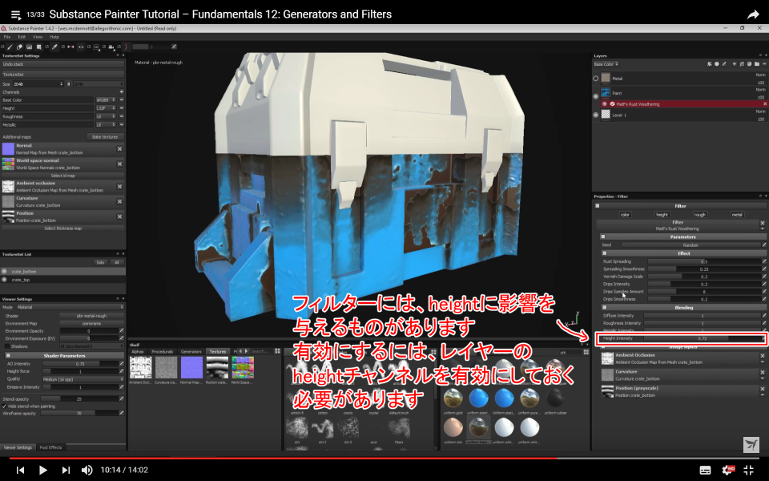Switch to Alphas shelf tab

[138, 351]
